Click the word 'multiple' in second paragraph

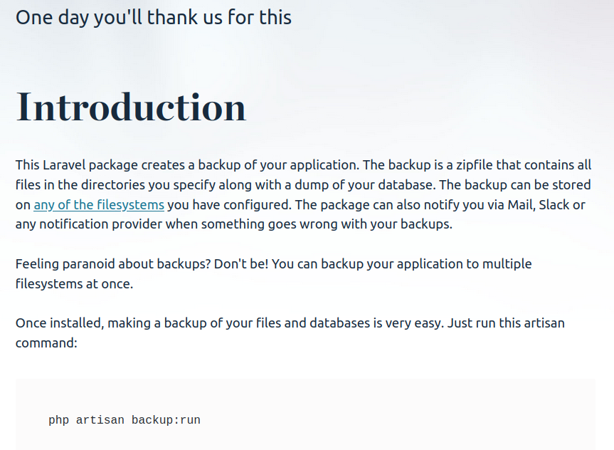tap(507, 264)
